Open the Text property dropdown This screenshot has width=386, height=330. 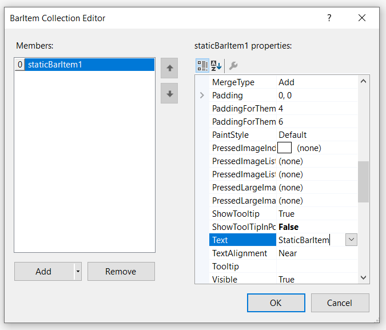pyautogui.click(x=351, y=240)
